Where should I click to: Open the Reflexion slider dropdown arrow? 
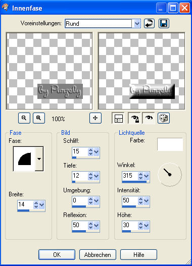tap(97, 226)
